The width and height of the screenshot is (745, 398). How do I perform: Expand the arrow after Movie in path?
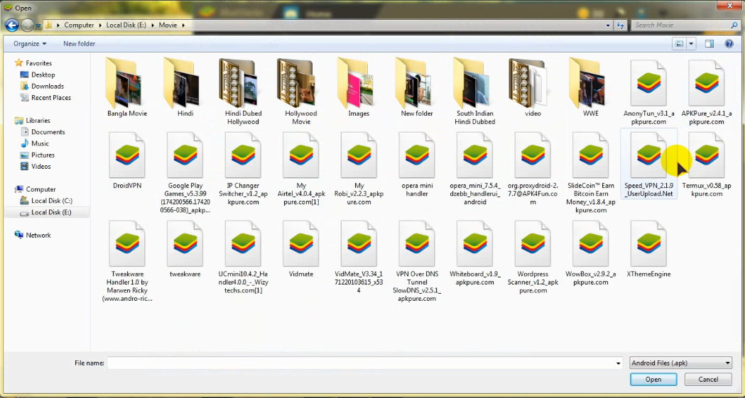coord(183,25)
